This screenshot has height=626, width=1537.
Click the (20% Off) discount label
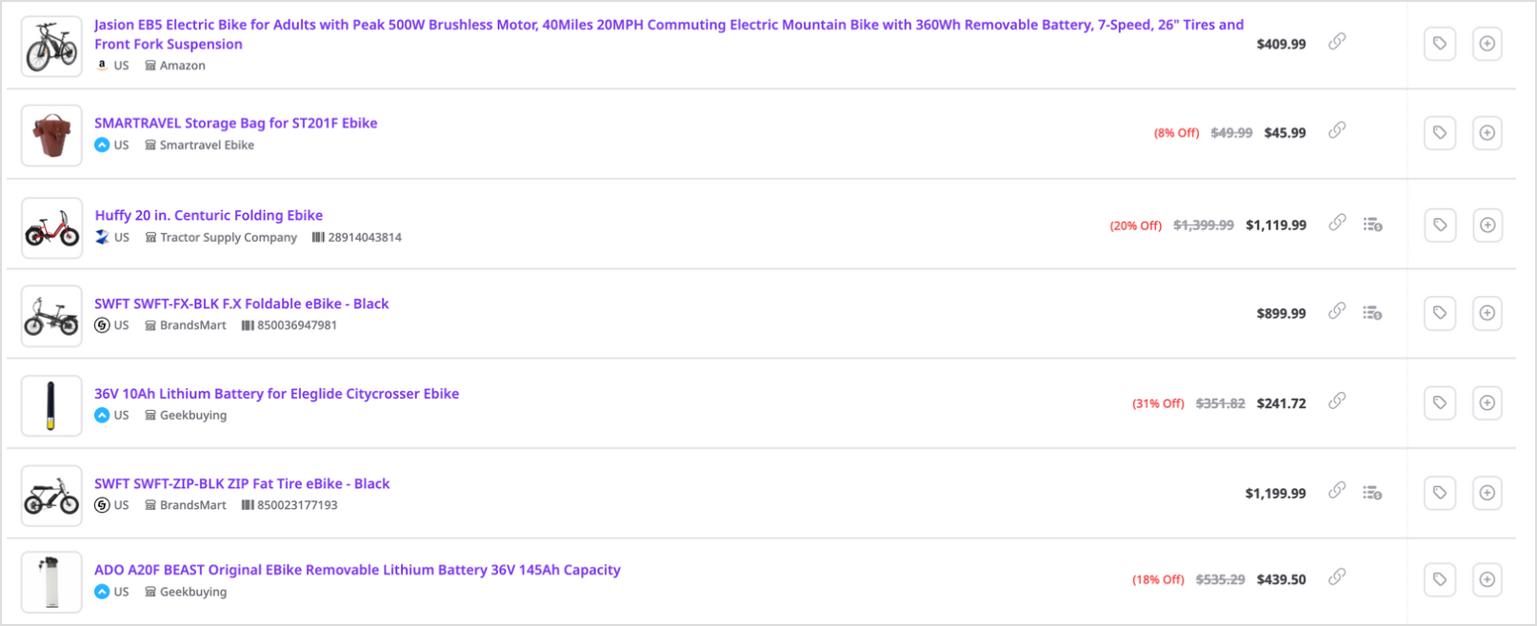click(x=1135, y=226)
